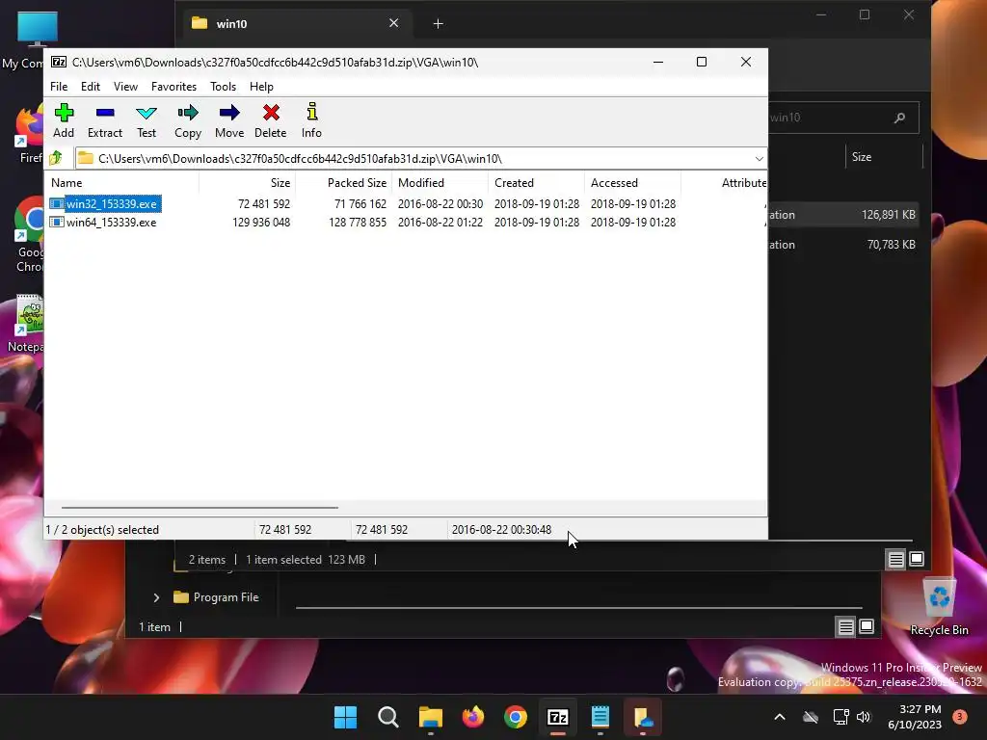Sort files by Size column header
Image resolution: width=987 pixels, height=740 pixels.
(x=248, y=182)
